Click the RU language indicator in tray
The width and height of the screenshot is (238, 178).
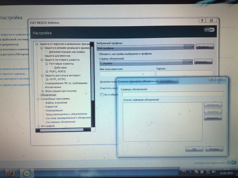coord(184,171)
